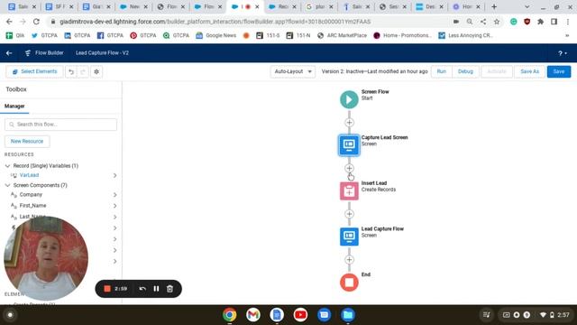The image size is (577, 325).
Task: Expand details chevron for Last_Name
Action: click(114, 217)
